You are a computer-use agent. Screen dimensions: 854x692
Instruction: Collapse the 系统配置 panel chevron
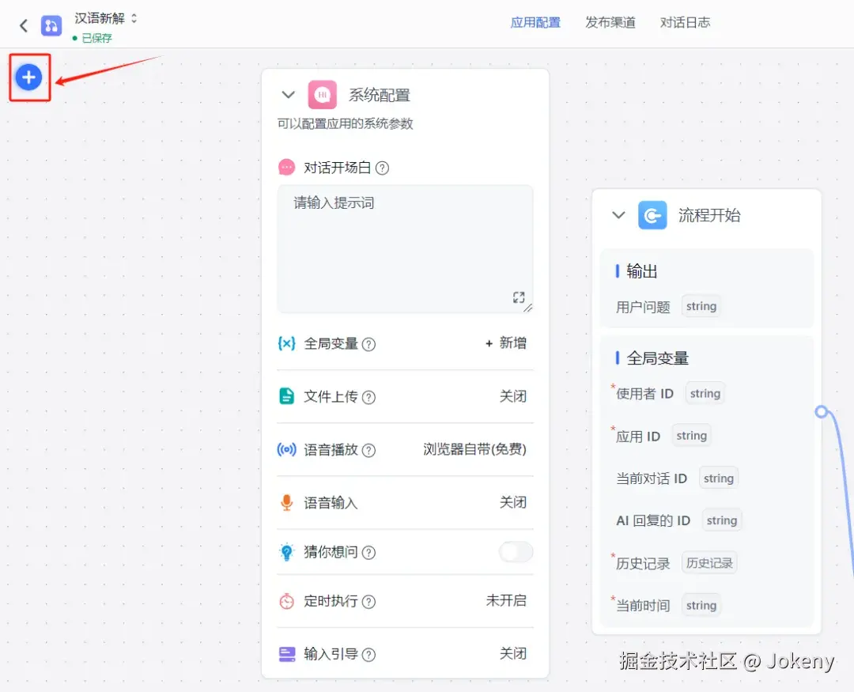(288, 93)
